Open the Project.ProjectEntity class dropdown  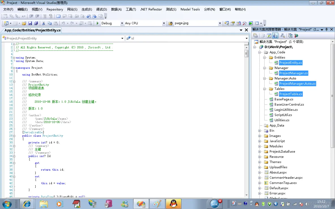[122, 38]
